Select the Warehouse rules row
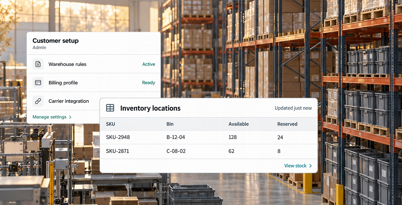This screenshot has width=402, height=205. (x=94, y=64)
